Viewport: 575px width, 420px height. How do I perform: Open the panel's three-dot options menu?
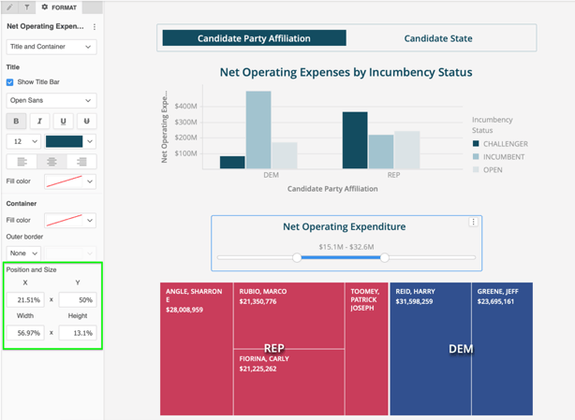95,27
